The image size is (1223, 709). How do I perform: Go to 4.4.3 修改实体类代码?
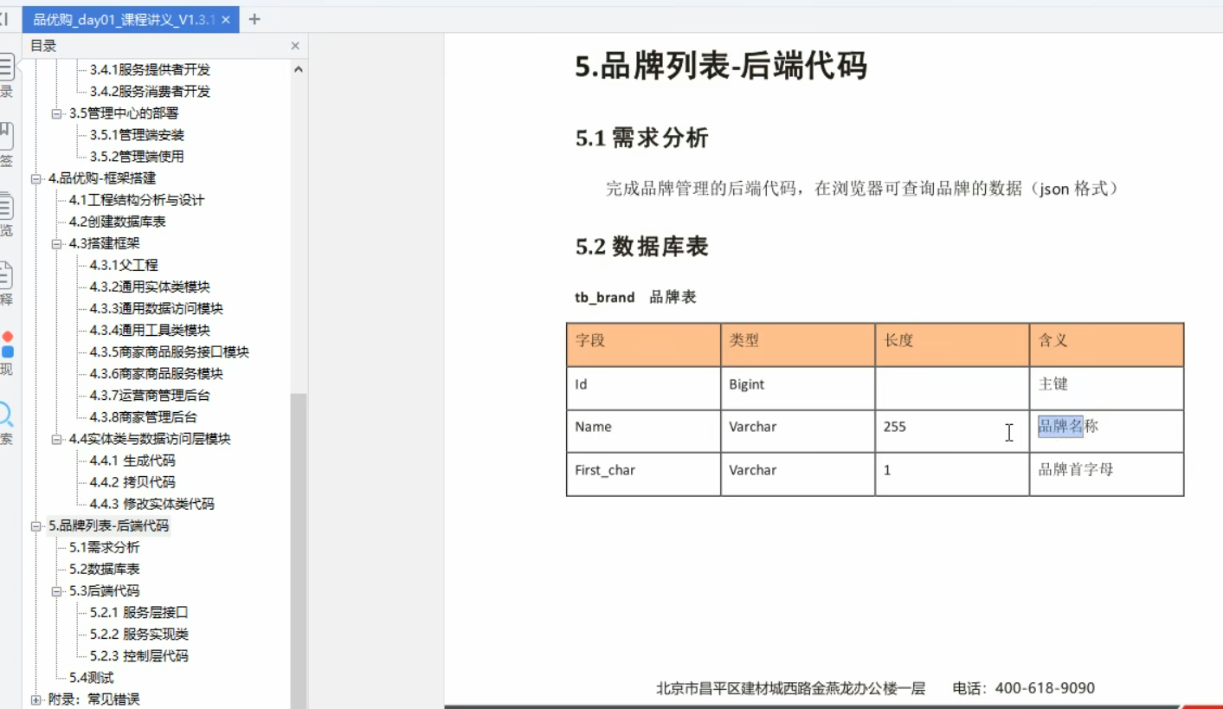pyautogui.click(x=152, y=504)
